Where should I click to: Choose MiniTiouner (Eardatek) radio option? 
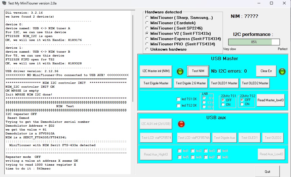click(x=147, y=23)
